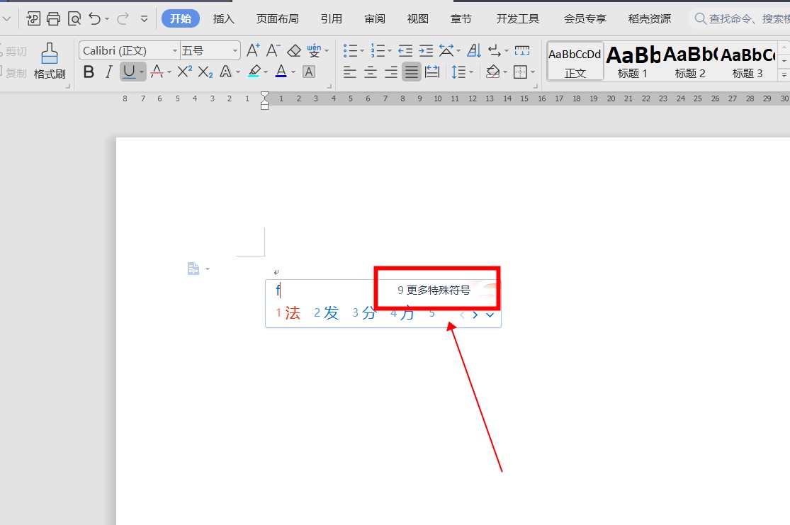Open the 五号 font size dropdown
The width and height of the screenshot is (790, 525).
[x=210, y=50]
